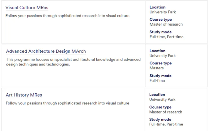Click Master of research in Visual Culture card

(x=166, y=25)
